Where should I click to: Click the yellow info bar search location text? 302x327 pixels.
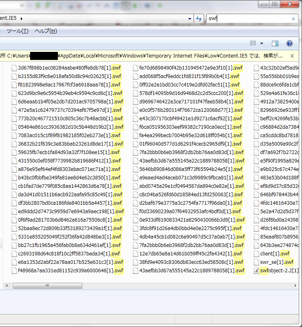coord(141,56)
